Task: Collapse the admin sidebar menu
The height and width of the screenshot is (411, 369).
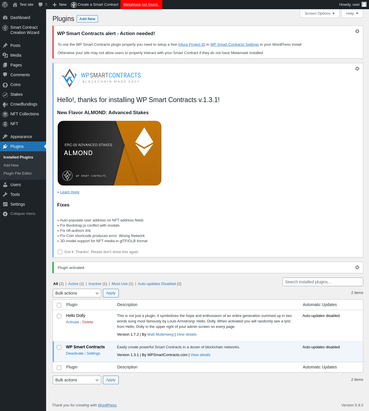Action: (23, 214)
